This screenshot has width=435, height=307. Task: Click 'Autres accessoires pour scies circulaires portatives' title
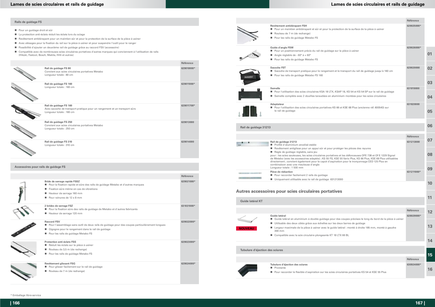click(x=289, y=191)
